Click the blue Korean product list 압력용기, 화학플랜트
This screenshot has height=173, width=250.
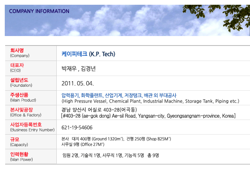pyautogui.click(x=119, y=95)
